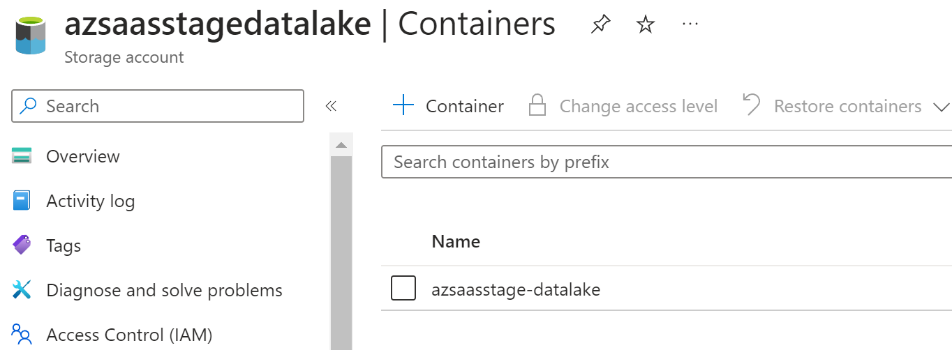Click the purple Tags icon

[22, 245]
